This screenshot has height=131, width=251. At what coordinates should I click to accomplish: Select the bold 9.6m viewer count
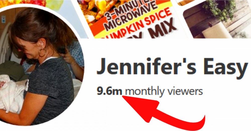(x=109, y=91)
